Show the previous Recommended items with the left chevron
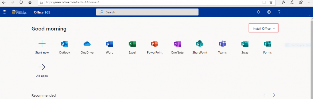Screen dimensions: 313x99 point(264,95)
